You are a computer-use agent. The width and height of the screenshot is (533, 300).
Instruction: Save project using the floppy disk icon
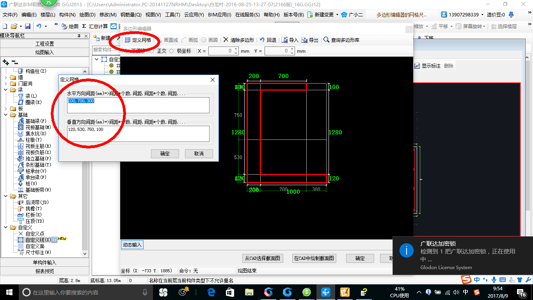[28, 26]
